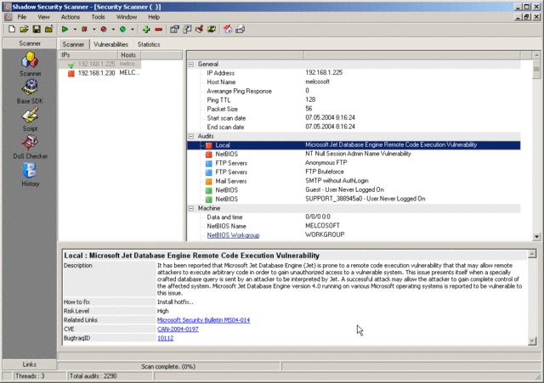Collapse the General section

pos(191,65)
